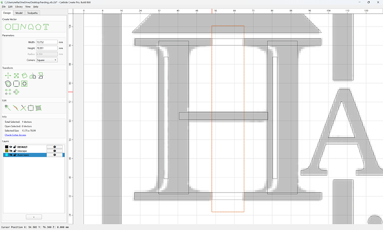This screenshot has width=383, height=230.
Task: Select the Trim Vectors tool
Action: (x=23, y=108)
